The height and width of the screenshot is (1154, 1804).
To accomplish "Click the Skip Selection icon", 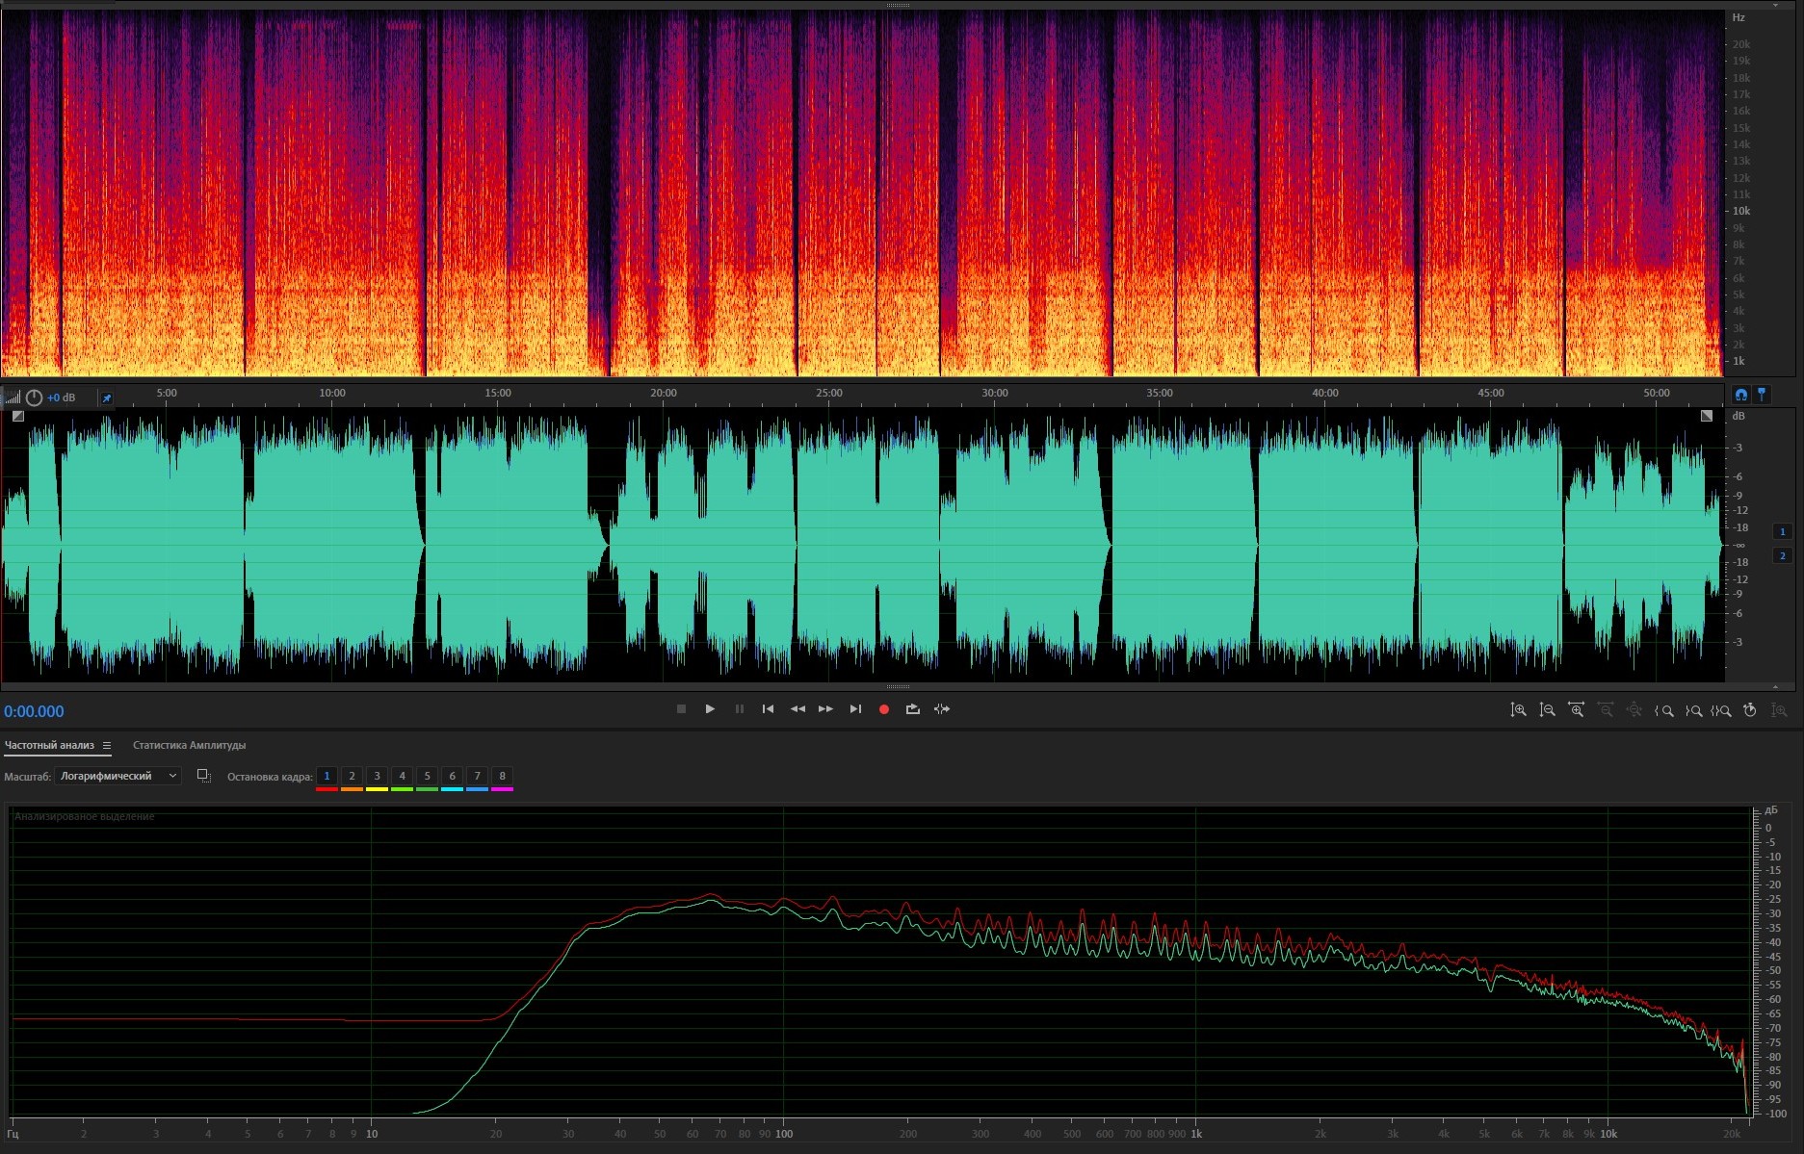I will click(942, 709).
